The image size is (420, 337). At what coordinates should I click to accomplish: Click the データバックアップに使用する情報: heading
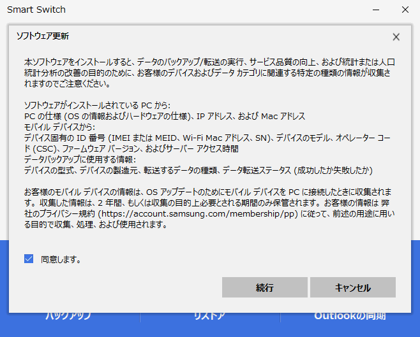point(80,159)
